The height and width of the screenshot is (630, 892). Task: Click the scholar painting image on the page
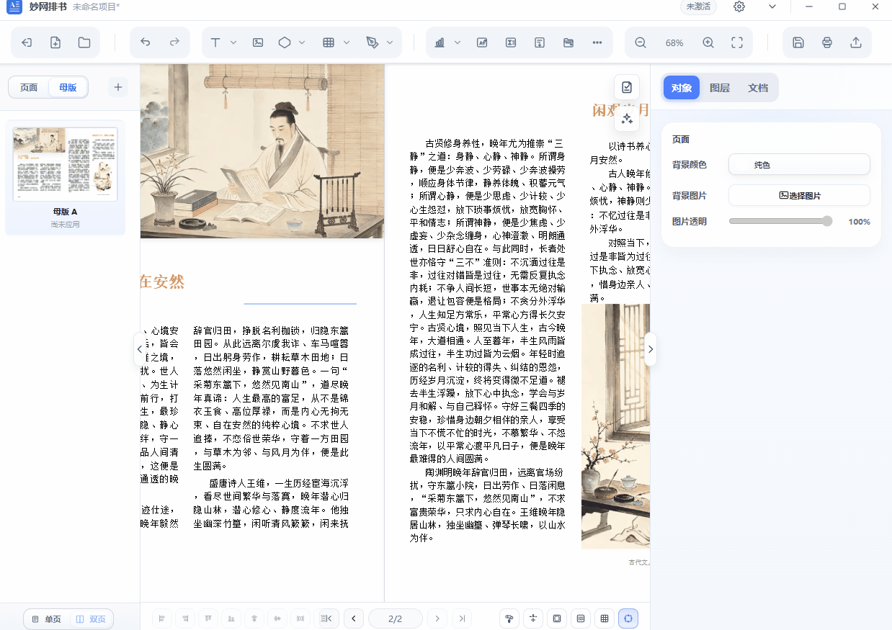click(262, 151)
